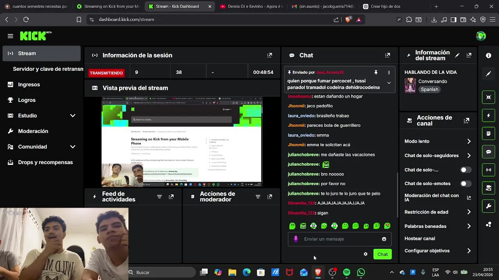Viewport: 499px width, 280px height.
Task: Toggle Chat de solo-... switch
Action: (x=466, y=170)
